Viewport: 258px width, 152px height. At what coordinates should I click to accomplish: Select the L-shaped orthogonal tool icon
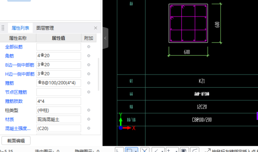pyautogui.click(x=119, y=150)
